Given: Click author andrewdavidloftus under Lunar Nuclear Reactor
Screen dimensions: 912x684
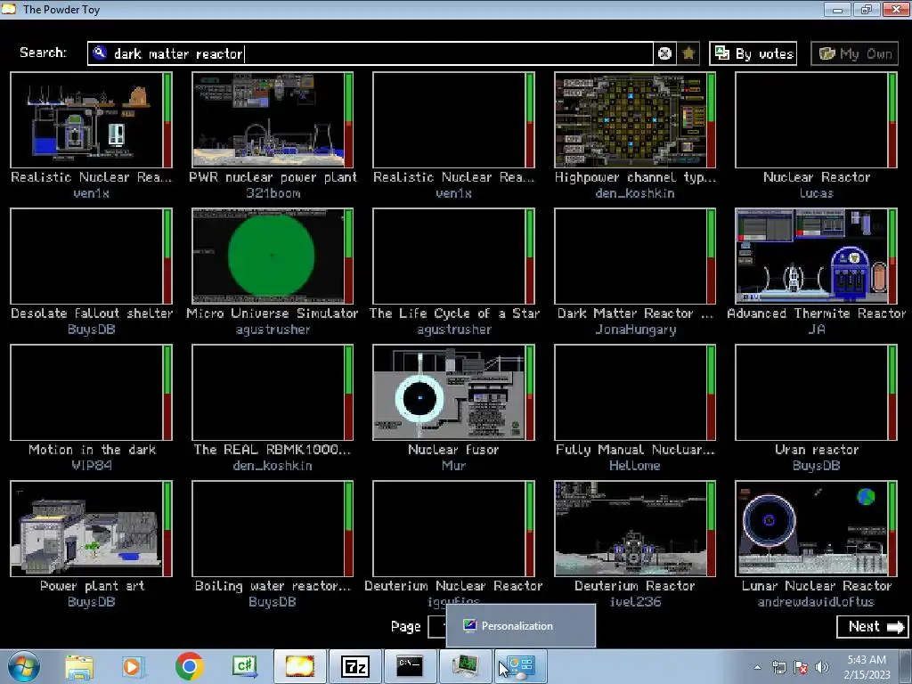Looking at the screenshot, I should 816,602.
